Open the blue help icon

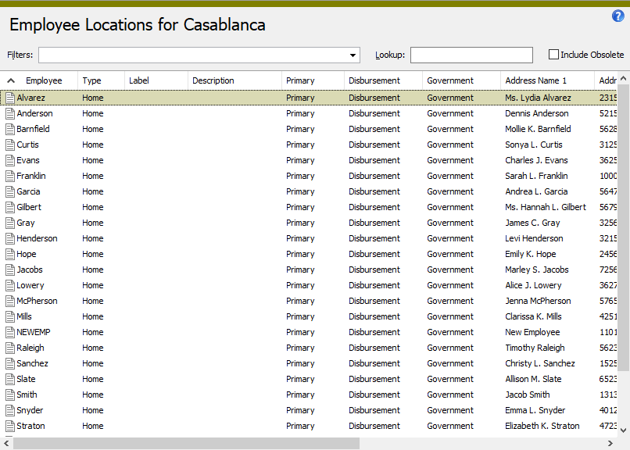[x=618, y=16]
